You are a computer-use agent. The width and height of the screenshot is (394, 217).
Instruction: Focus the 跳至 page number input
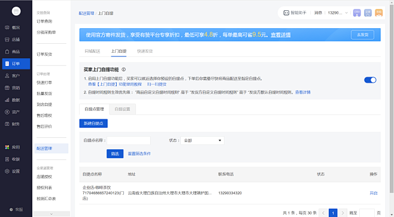(x=367, y=213)
